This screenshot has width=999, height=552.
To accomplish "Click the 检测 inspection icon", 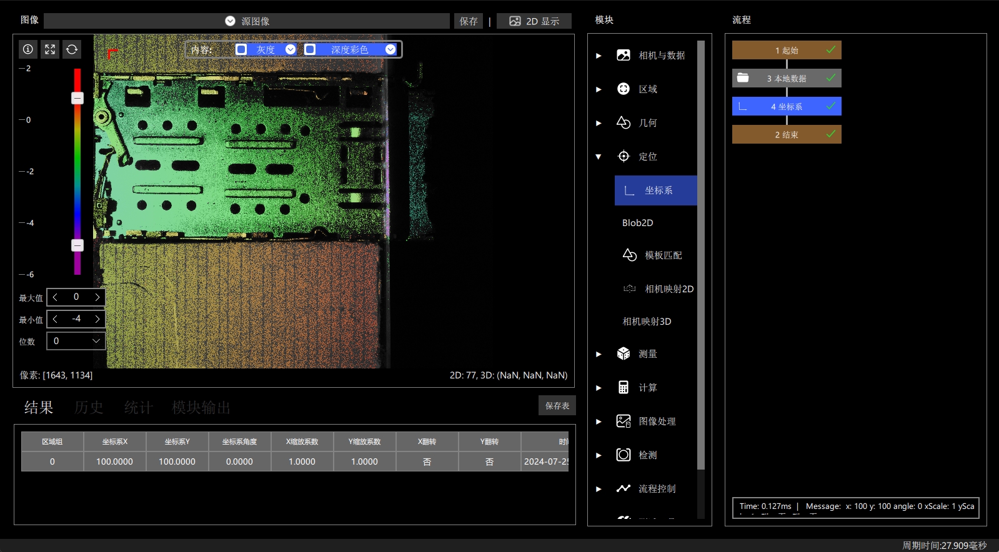I will point(624,455).
